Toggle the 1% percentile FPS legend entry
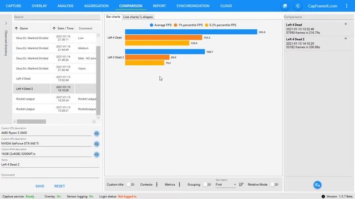Viewport: 355px width, 199px height. pyautogui.click(x=188, y=25)
